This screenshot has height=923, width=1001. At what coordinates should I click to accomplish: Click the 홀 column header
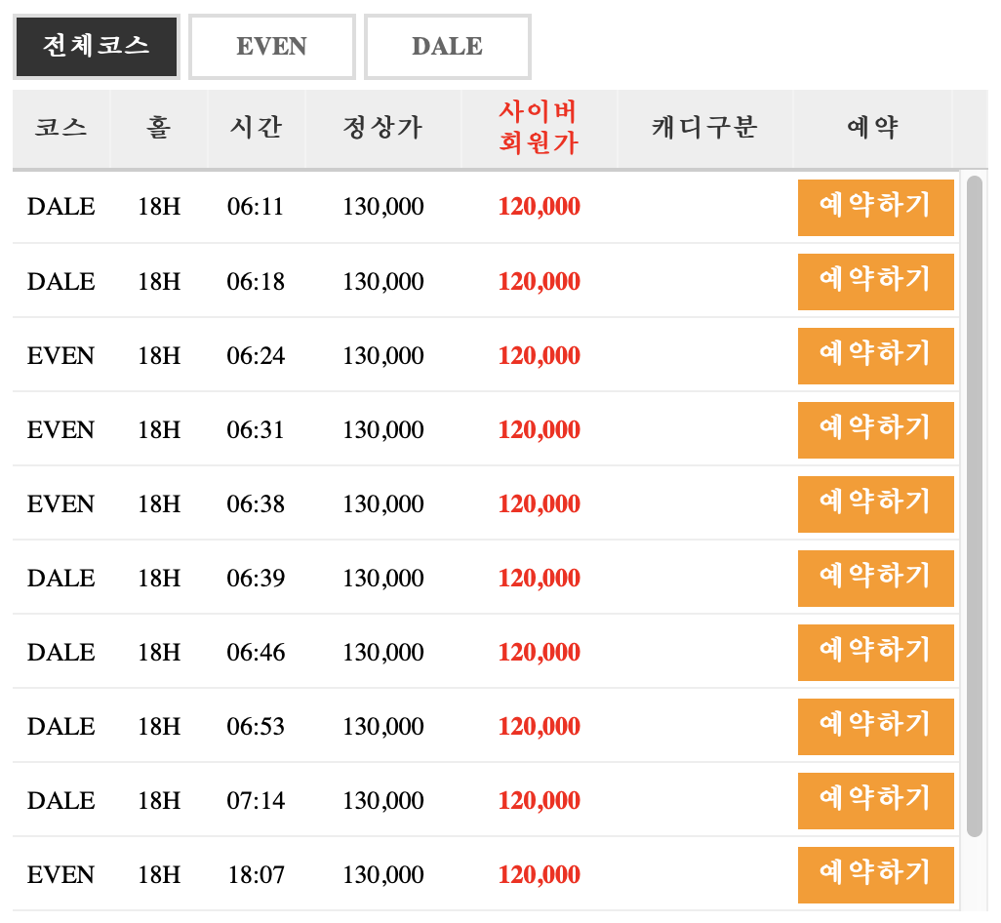tap(159, 128)
